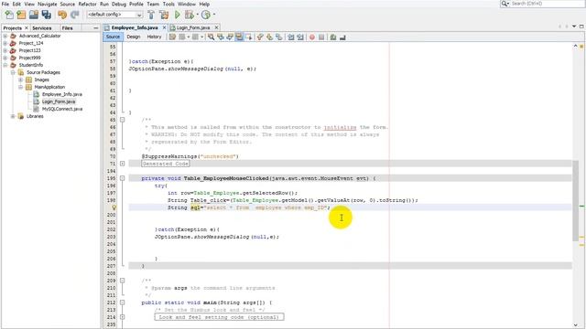Click the Last Edit editor icon
This screenshot has height=329, width=586.
pos(172,37)
